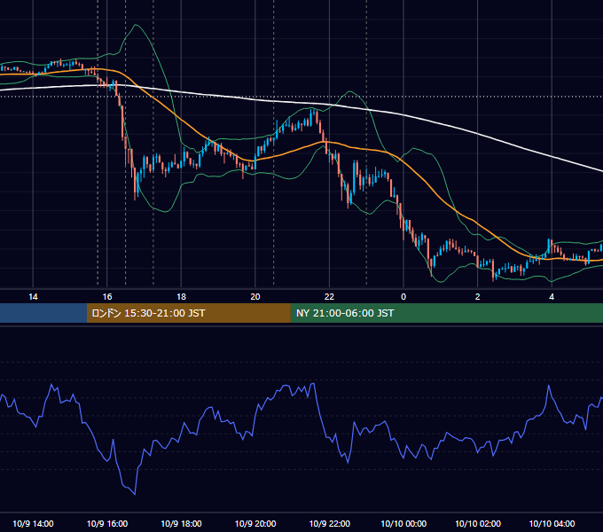This screenshot has height=532, width=603.
Task: Click the 10/10 04:00 indicator axis label
Action: click(552, 523)
